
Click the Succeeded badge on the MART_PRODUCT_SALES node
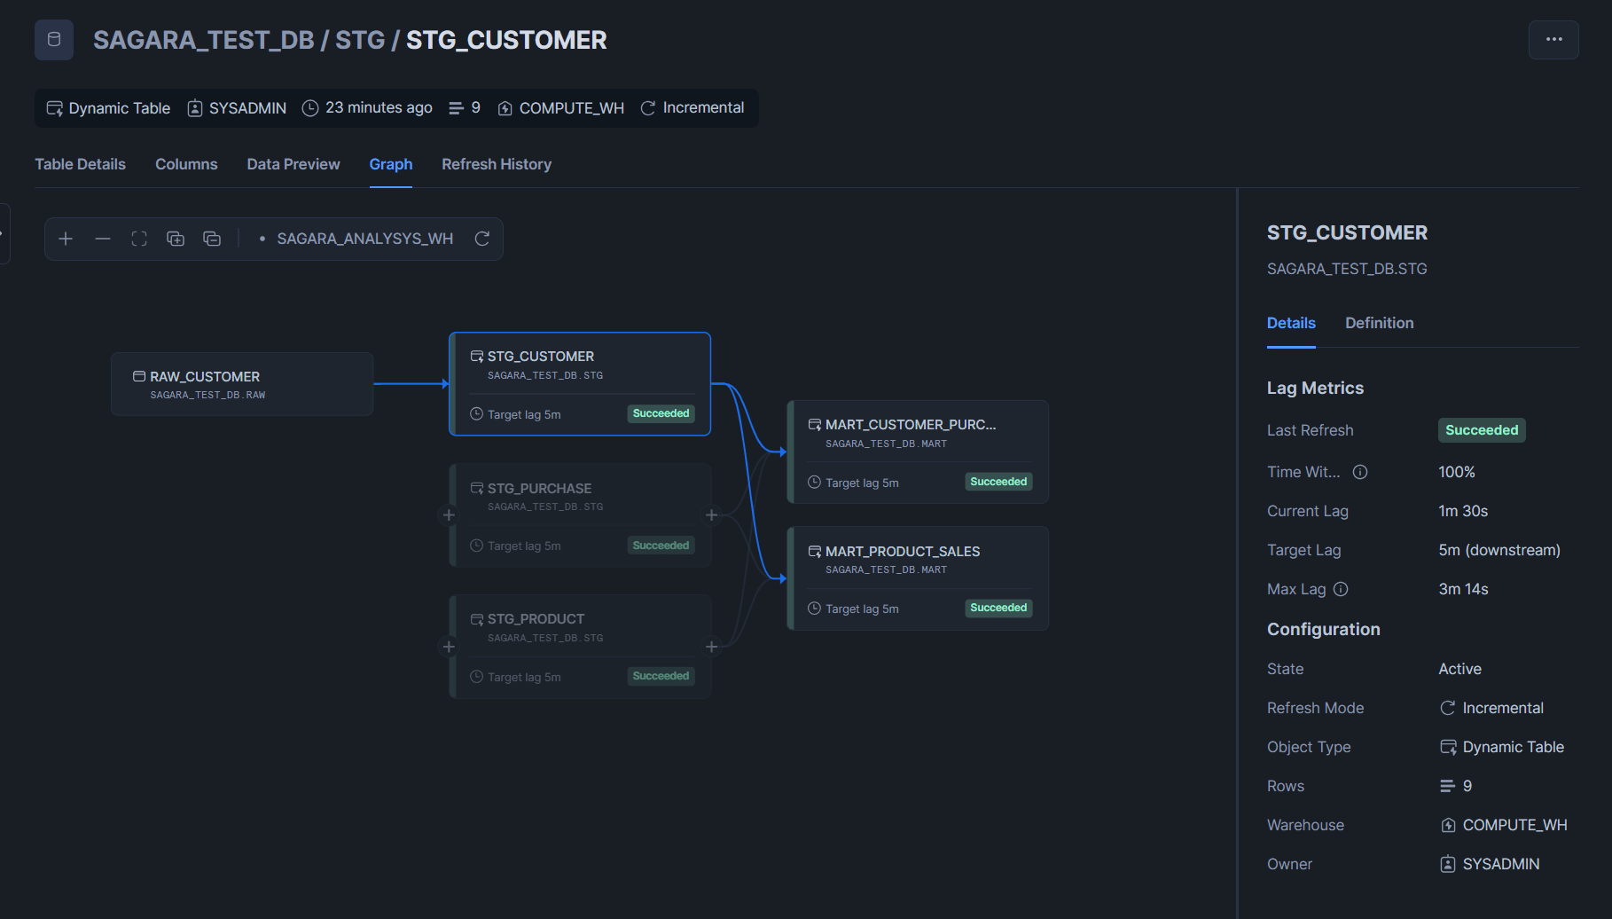click(998, 608)
